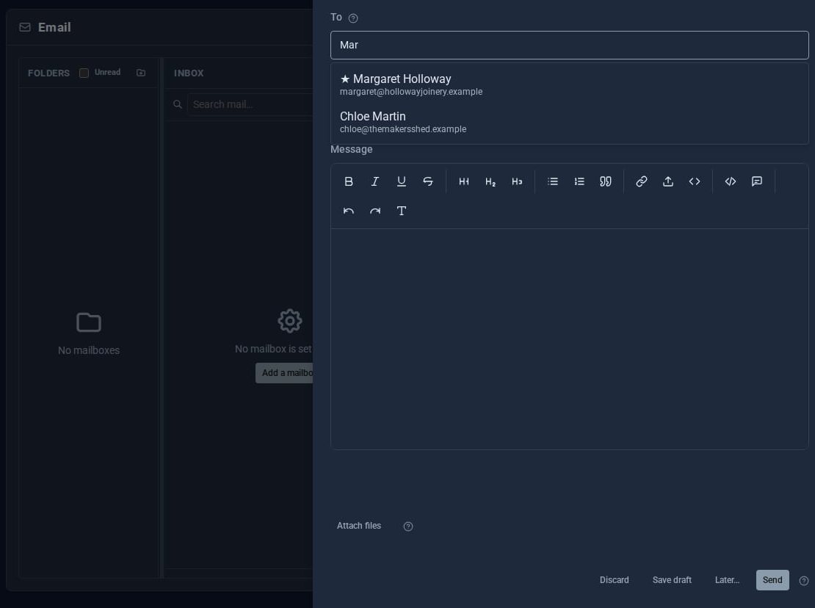Toggle bold formatting in the message toolbar
Screen dimensions: 815x608
coord(349,181)
